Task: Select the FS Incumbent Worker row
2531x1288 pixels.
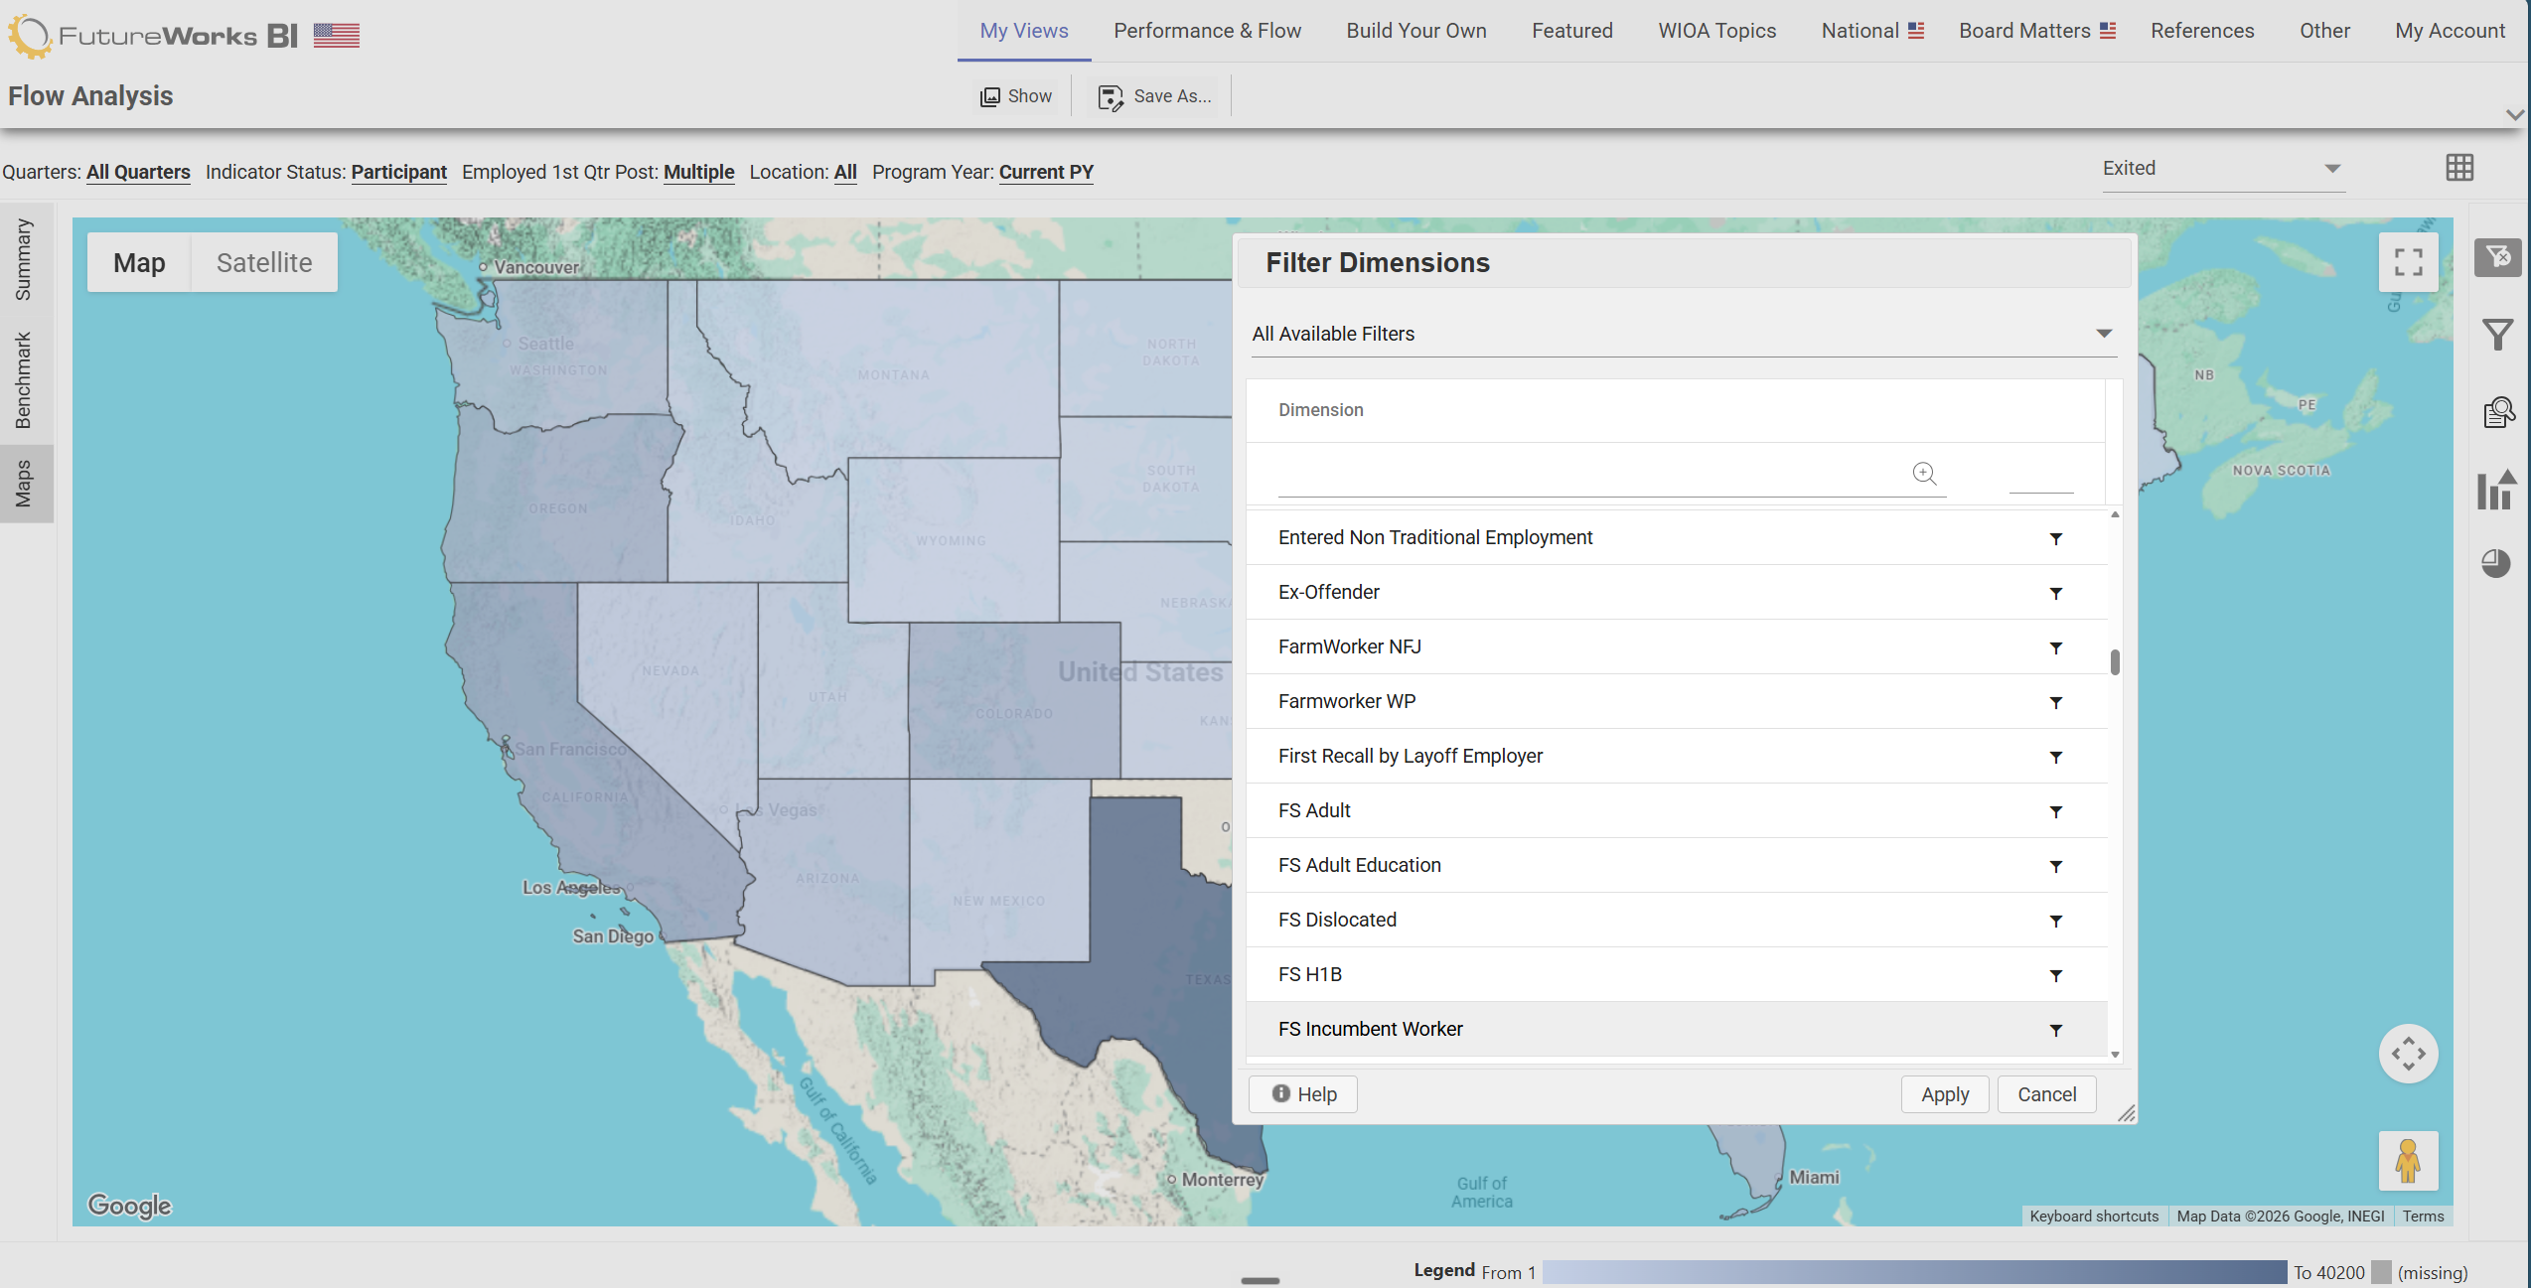Action: tap(1677, 1029)
